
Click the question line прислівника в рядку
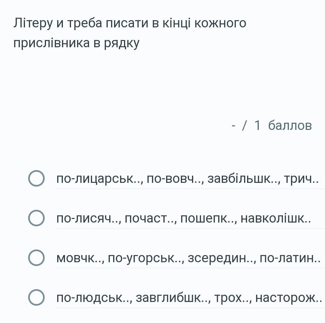pos(77,43)
